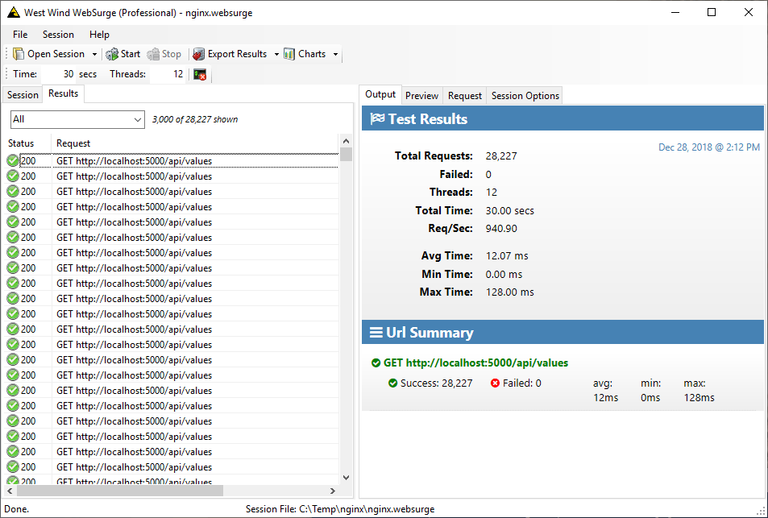Click the Avg Time value 12.07 ms
This screenshot has width=768, height=518.
click(507, 256)
